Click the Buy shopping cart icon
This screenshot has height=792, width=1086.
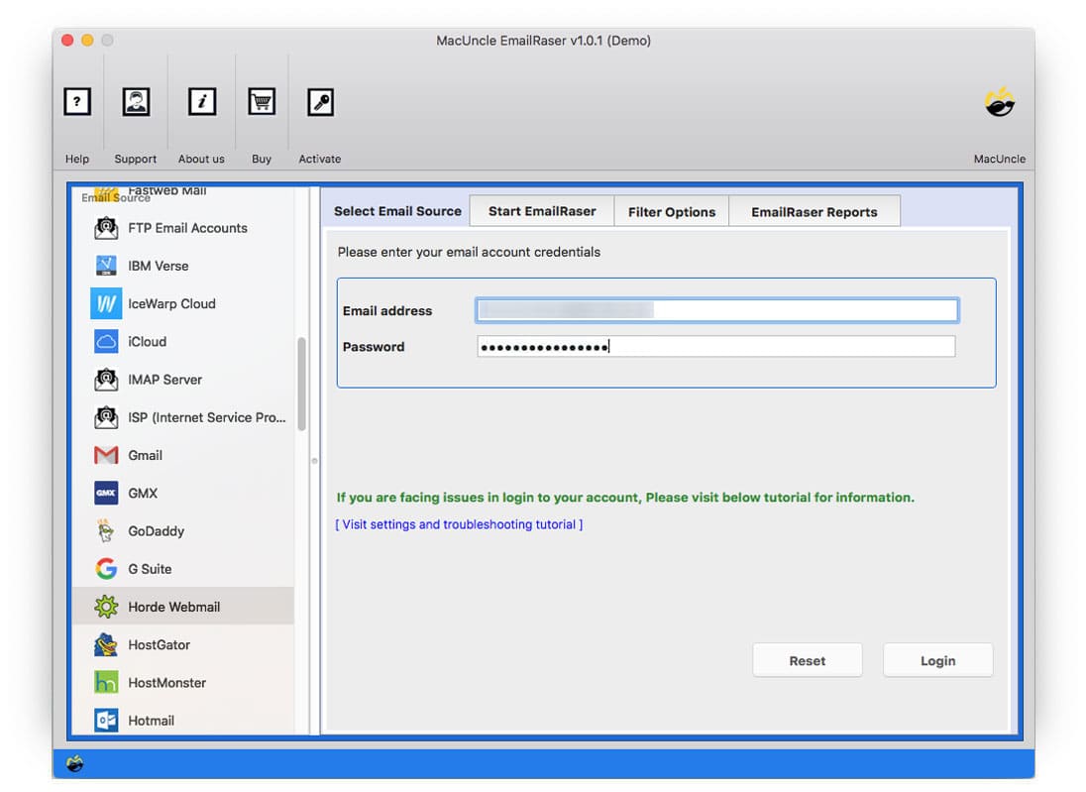pyautogui.click(x=261, y=101)
